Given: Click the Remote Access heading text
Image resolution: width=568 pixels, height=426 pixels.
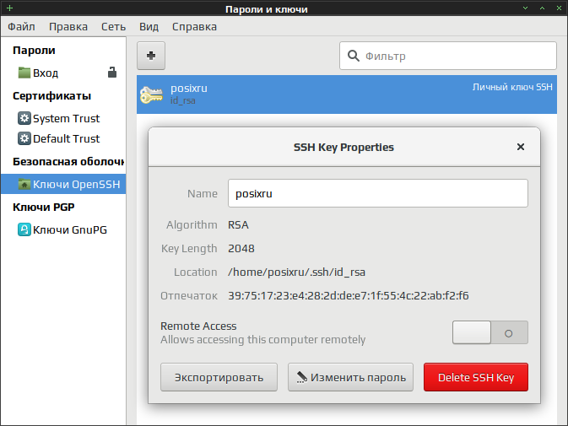Looking at the screenshot, I should click(x=198, y=326).
